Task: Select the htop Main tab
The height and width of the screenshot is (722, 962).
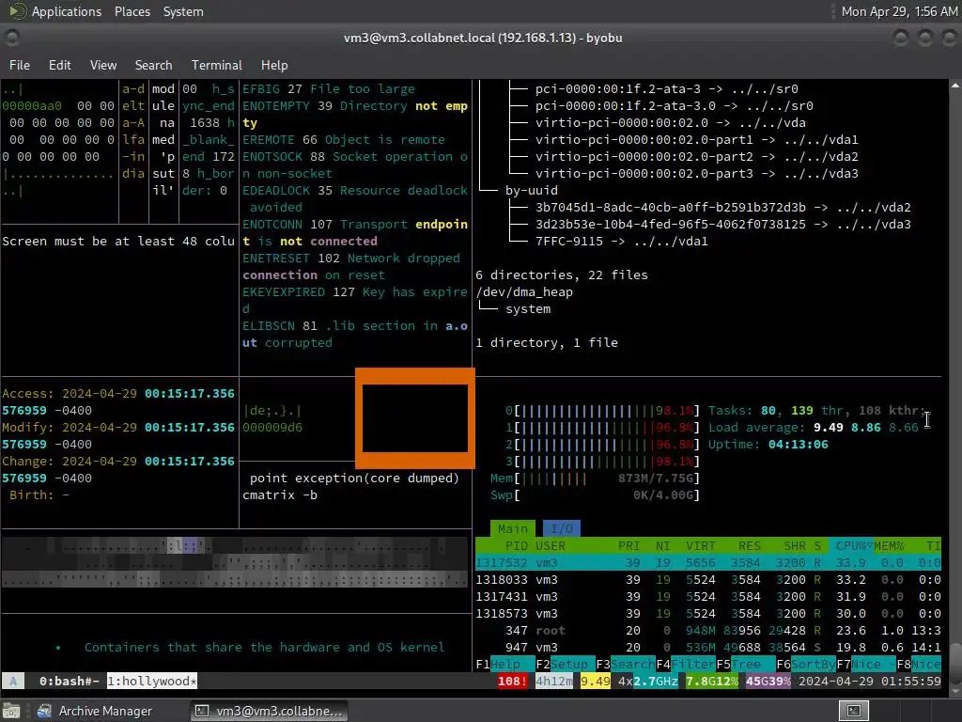Action: coord(513,528)
